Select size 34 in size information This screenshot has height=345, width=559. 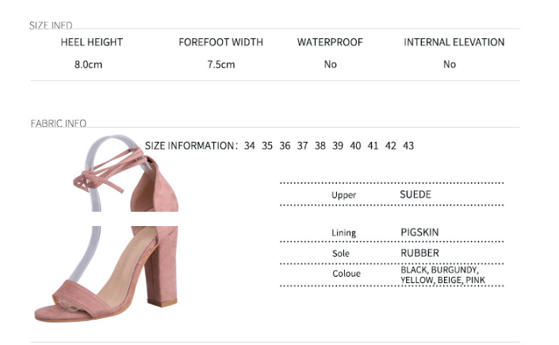[250, 146]
